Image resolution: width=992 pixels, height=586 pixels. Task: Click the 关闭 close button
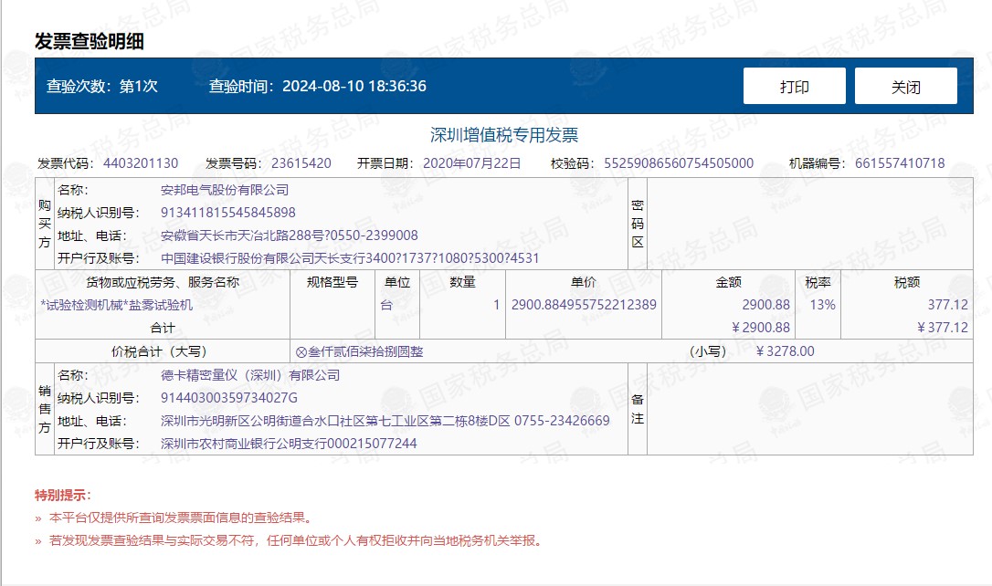pos(905,86)
